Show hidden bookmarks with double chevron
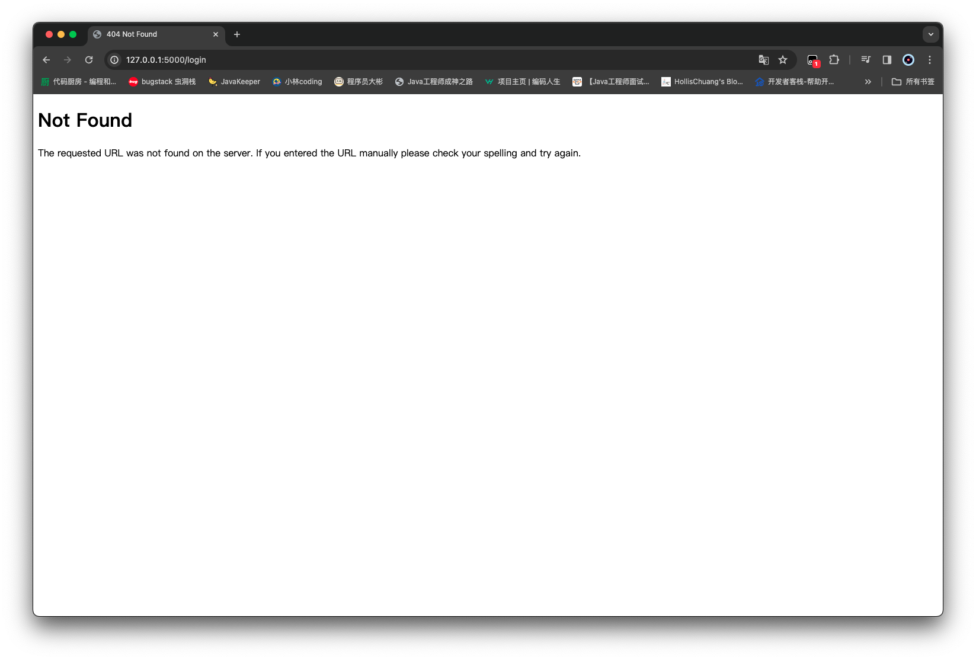This screenshot has height=660, width=976. tap(868, 82)
